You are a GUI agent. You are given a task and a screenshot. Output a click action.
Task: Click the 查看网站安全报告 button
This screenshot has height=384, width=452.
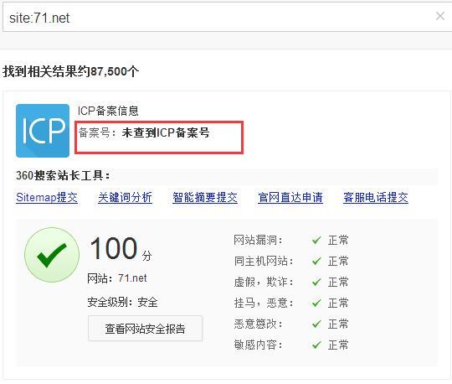145,329
